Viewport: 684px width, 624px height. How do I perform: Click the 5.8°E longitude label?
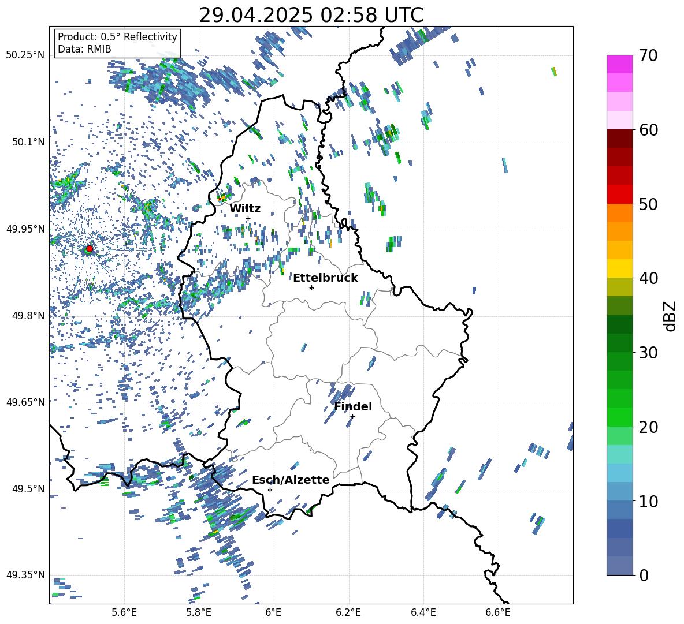199,612
